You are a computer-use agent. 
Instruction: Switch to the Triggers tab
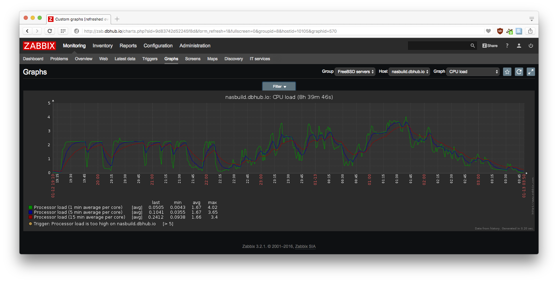150,59
